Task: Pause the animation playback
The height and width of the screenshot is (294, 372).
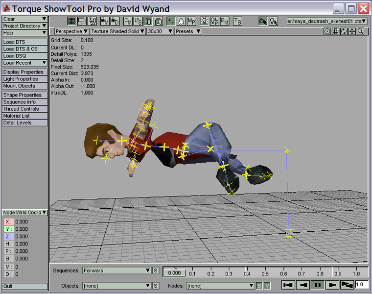Action: point(318,285)
